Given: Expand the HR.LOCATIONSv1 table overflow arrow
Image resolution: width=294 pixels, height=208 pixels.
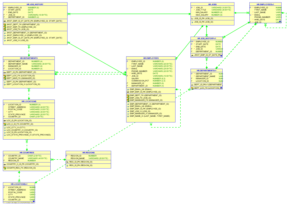Looking at the screenshot, I should [34, 202].
